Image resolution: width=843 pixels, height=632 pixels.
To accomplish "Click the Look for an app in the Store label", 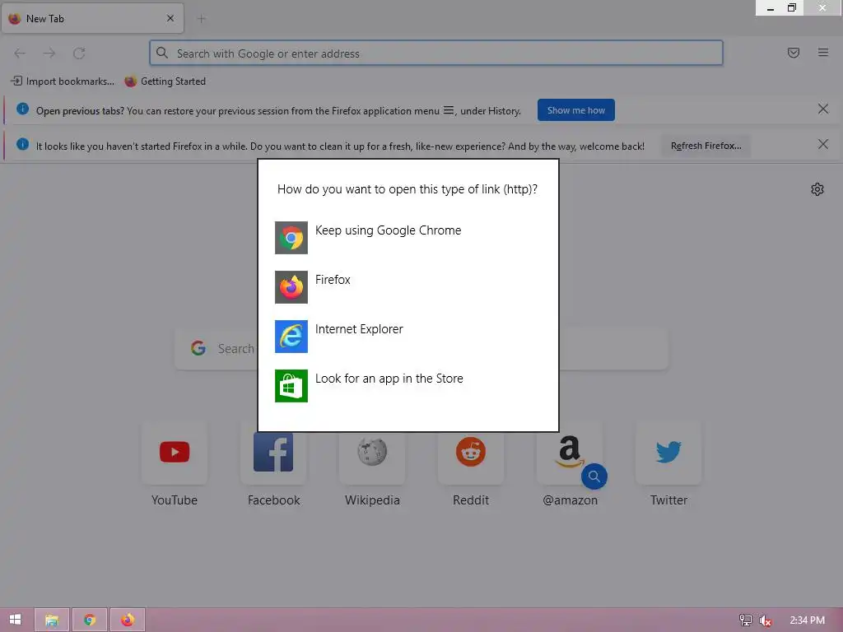I will (389, 379).
